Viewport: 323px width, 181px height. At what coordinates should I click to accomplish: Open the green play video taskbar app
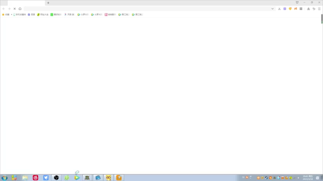77,178
